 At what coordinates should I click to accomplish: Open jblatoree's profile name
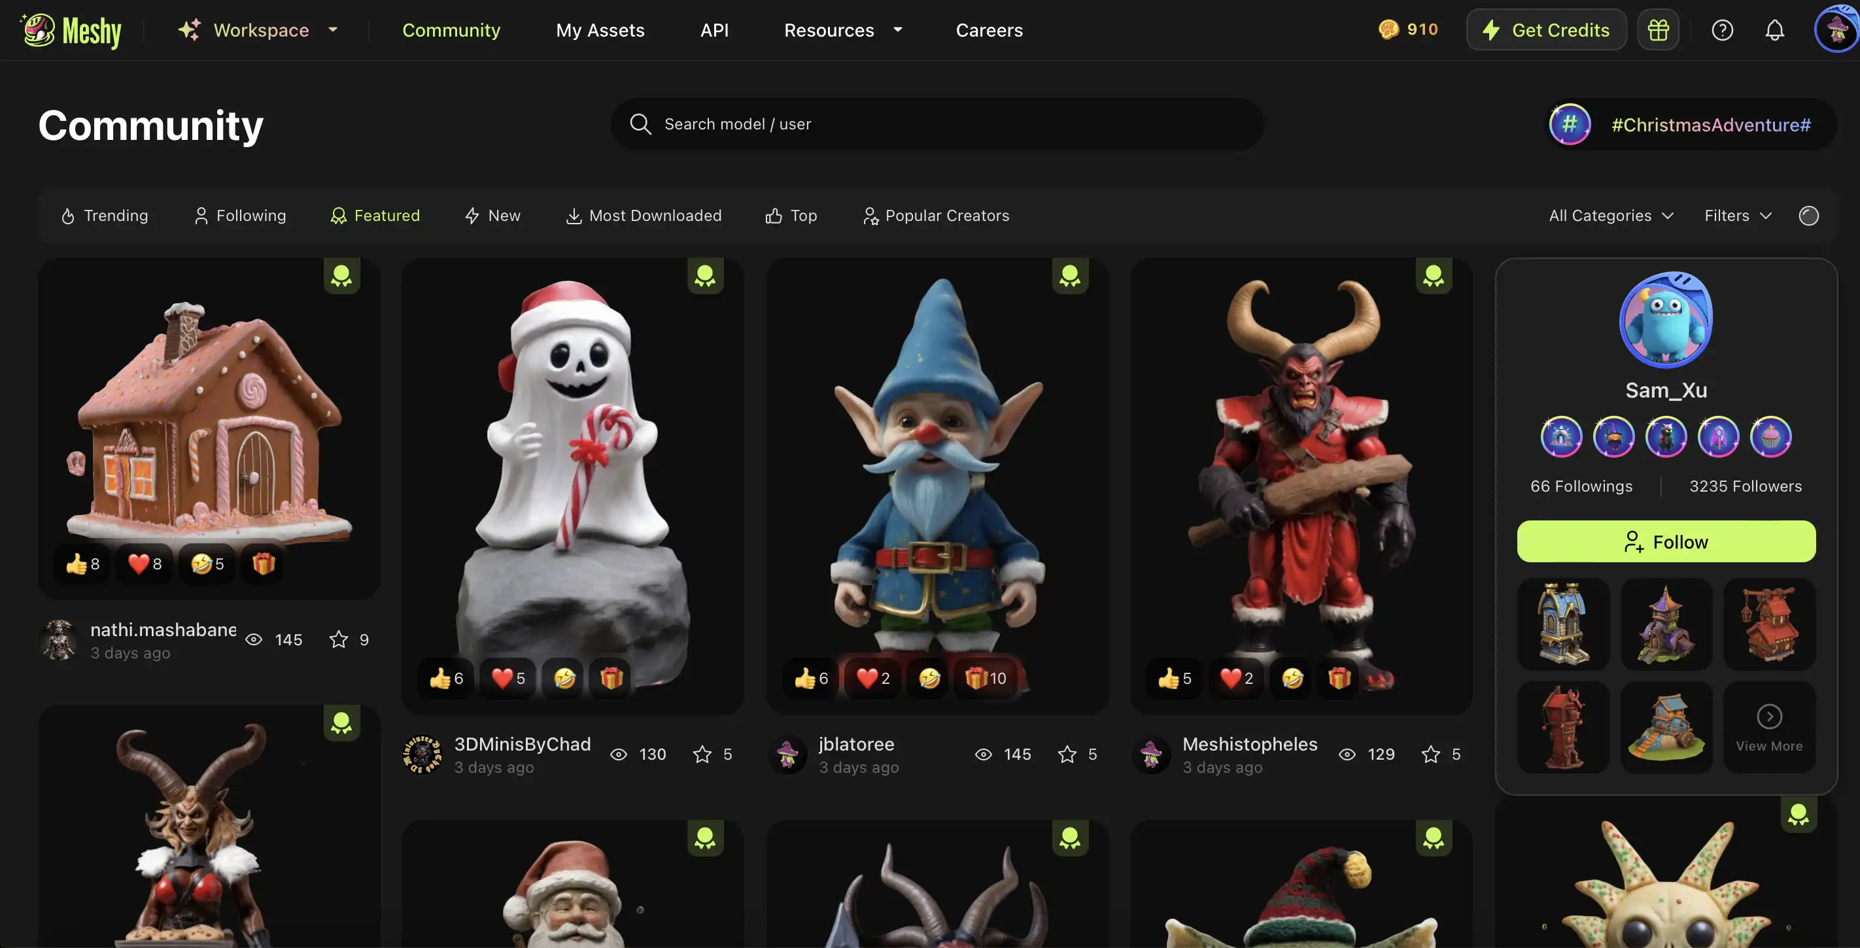click(x=856, y=745)
